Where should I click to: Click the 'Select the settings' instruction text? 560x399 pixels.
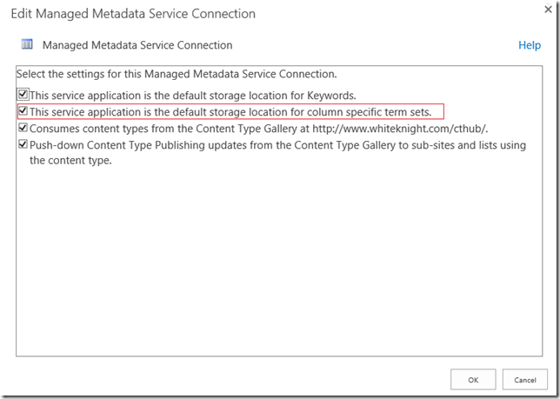[177, 74]
